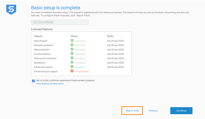Click the blue Continue button
Viewport: 205px width, 119px height.
click(181, 111)
